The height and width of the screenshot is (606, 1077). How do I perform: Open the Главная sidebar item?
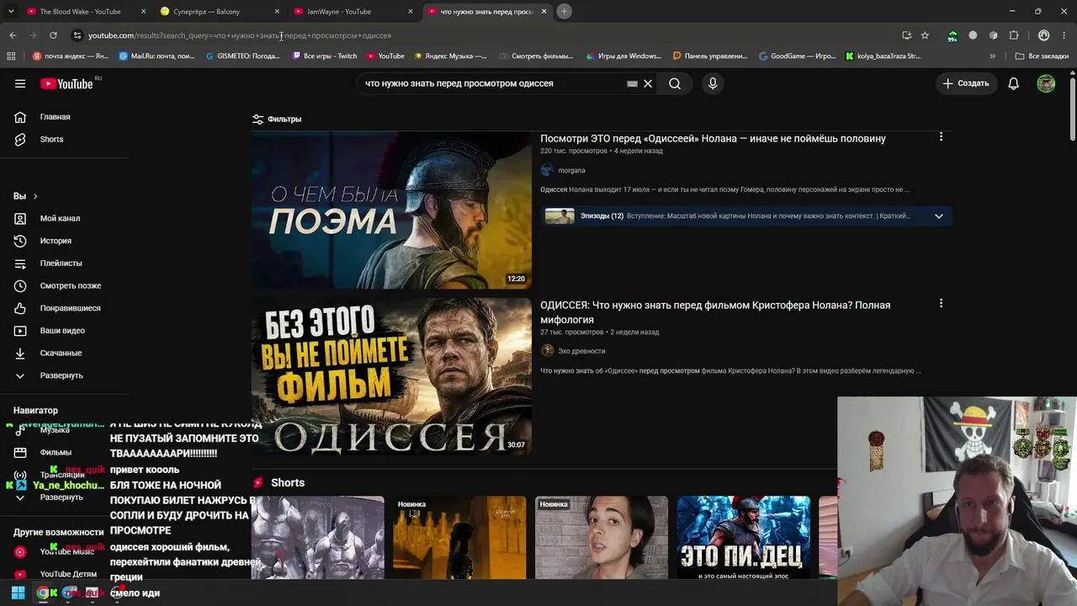tap(56, 117)
